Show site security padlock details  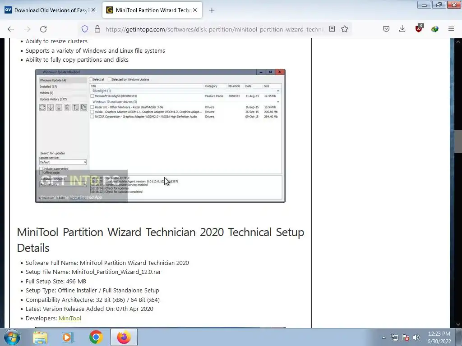[x=97, y=29]
